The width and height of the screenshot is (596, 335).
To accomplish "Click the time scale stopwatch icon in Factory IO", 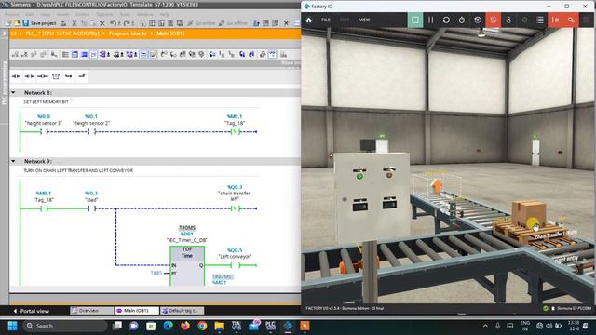I will (462, 20).
